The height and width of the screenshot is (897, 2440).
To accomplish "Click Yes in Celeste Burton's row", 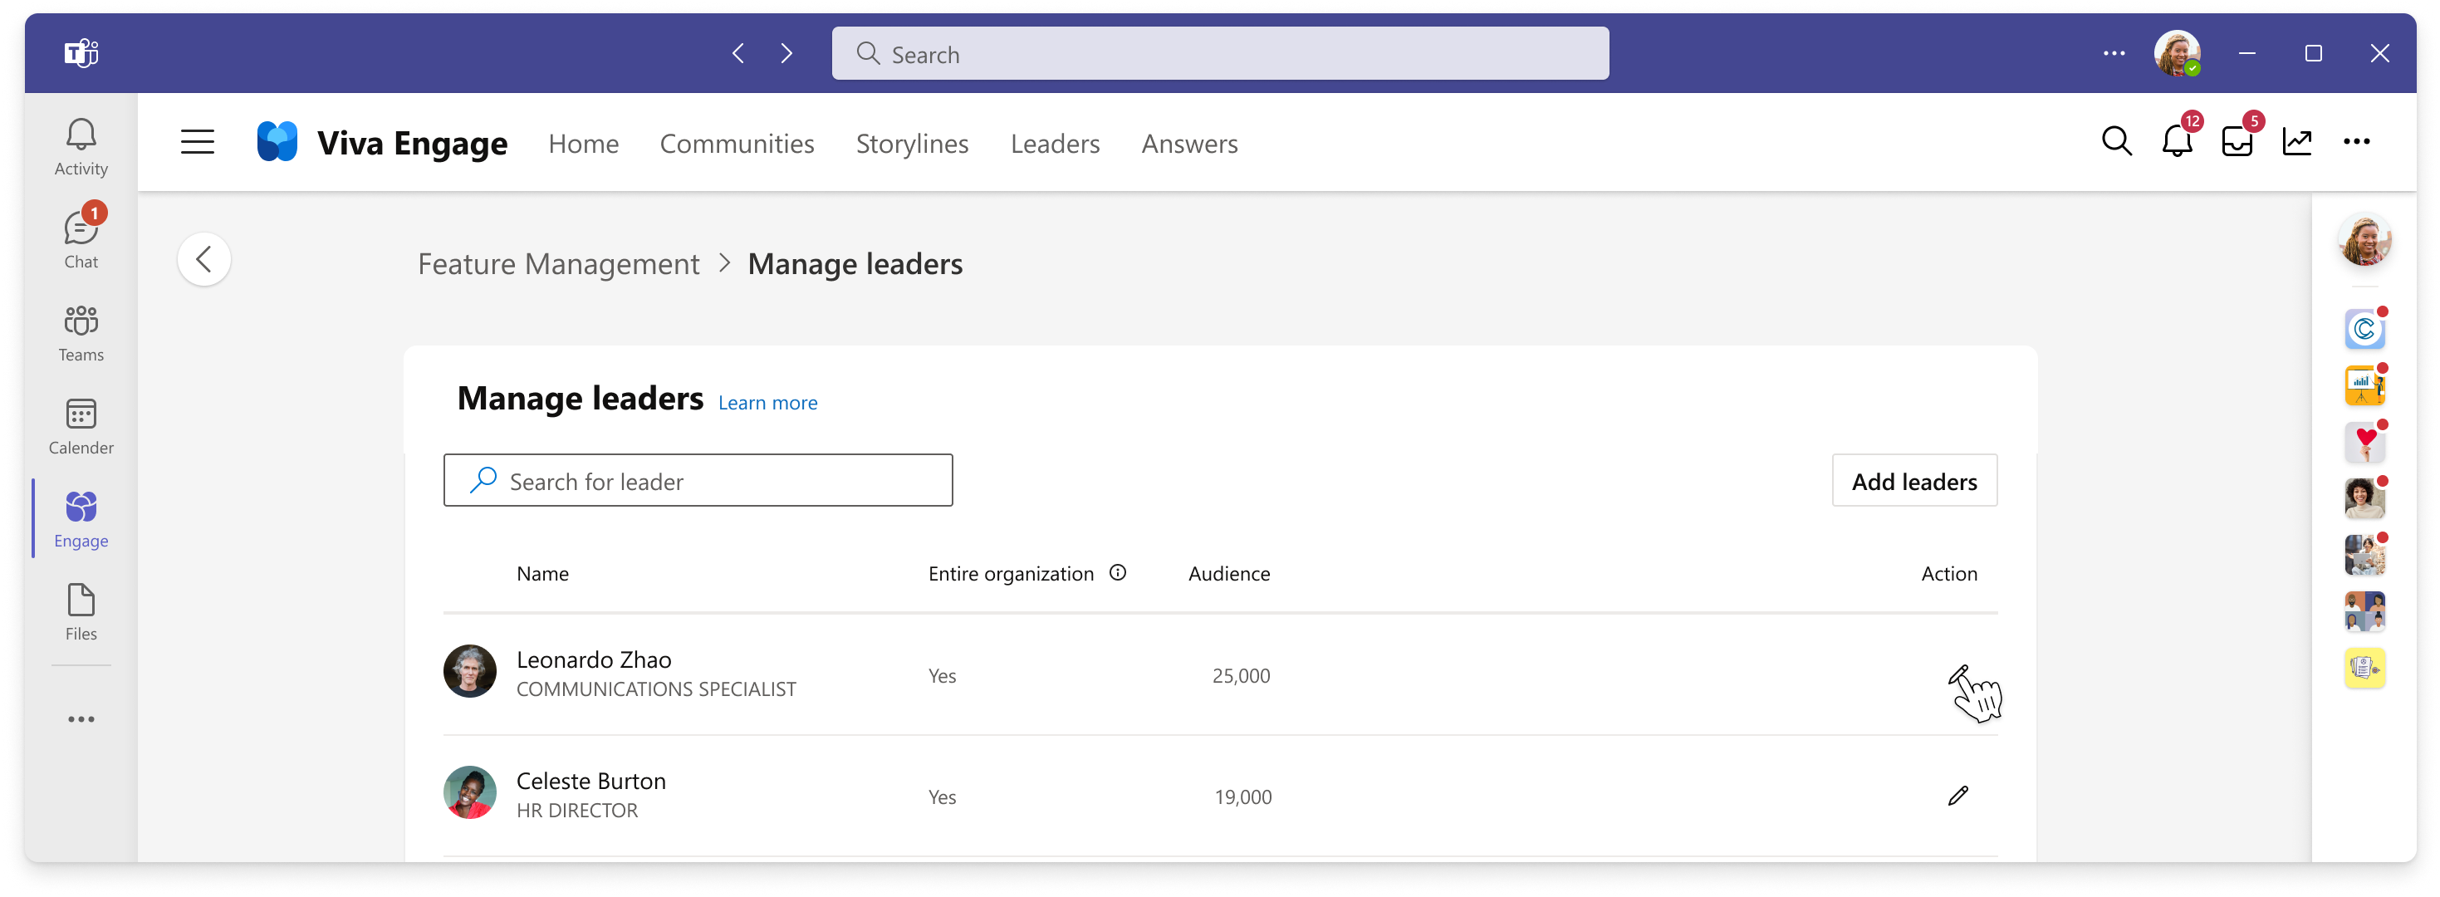I will [x=942, y=797].
